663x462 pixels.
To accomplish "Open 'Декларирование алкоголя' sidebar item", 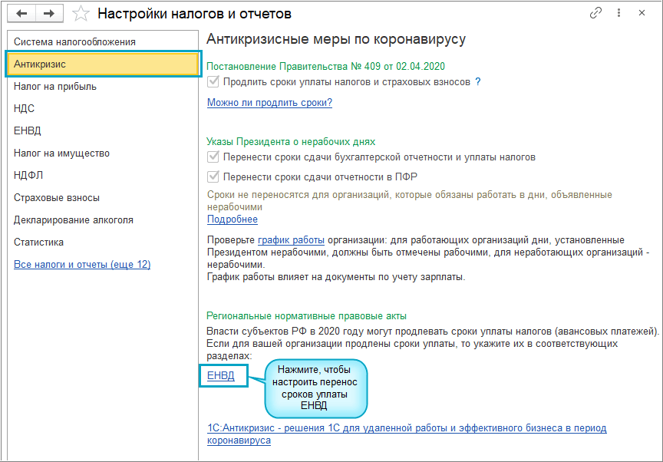I will (x=74, y=220).
